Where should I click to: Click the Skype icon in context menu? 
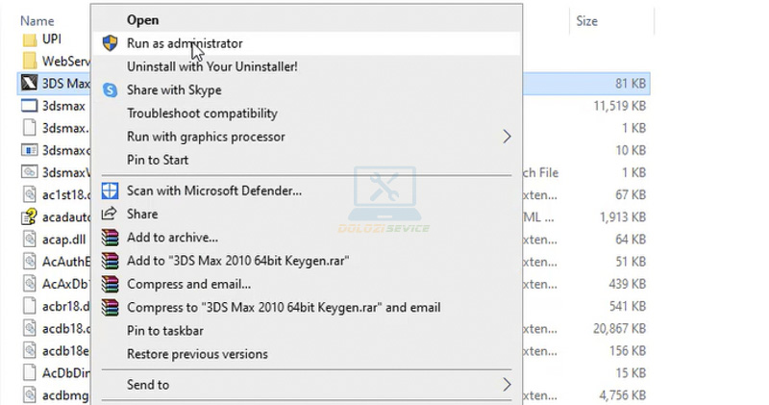coord(110,89)
